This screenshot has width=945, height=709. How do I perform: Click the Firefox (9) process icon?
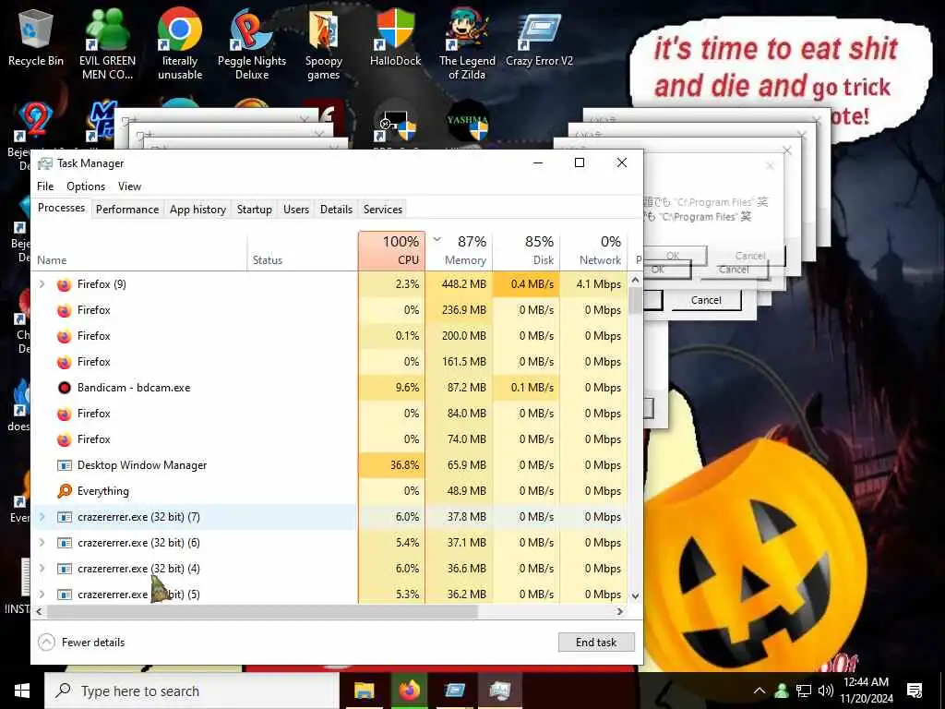[64, 284]
